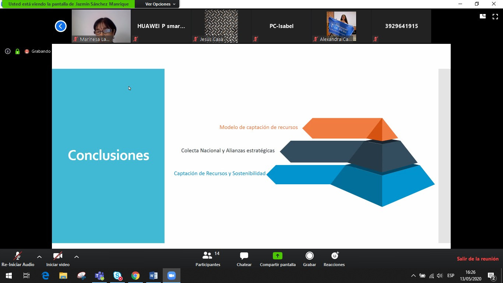
Task: Select Marinesa participant video thumbnail
Action: point(101,26)
